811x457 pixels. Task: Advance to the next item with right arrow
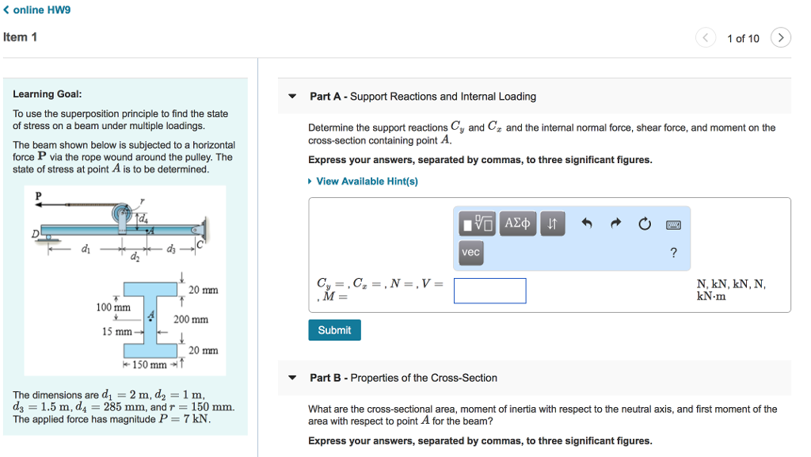(781, 36)
